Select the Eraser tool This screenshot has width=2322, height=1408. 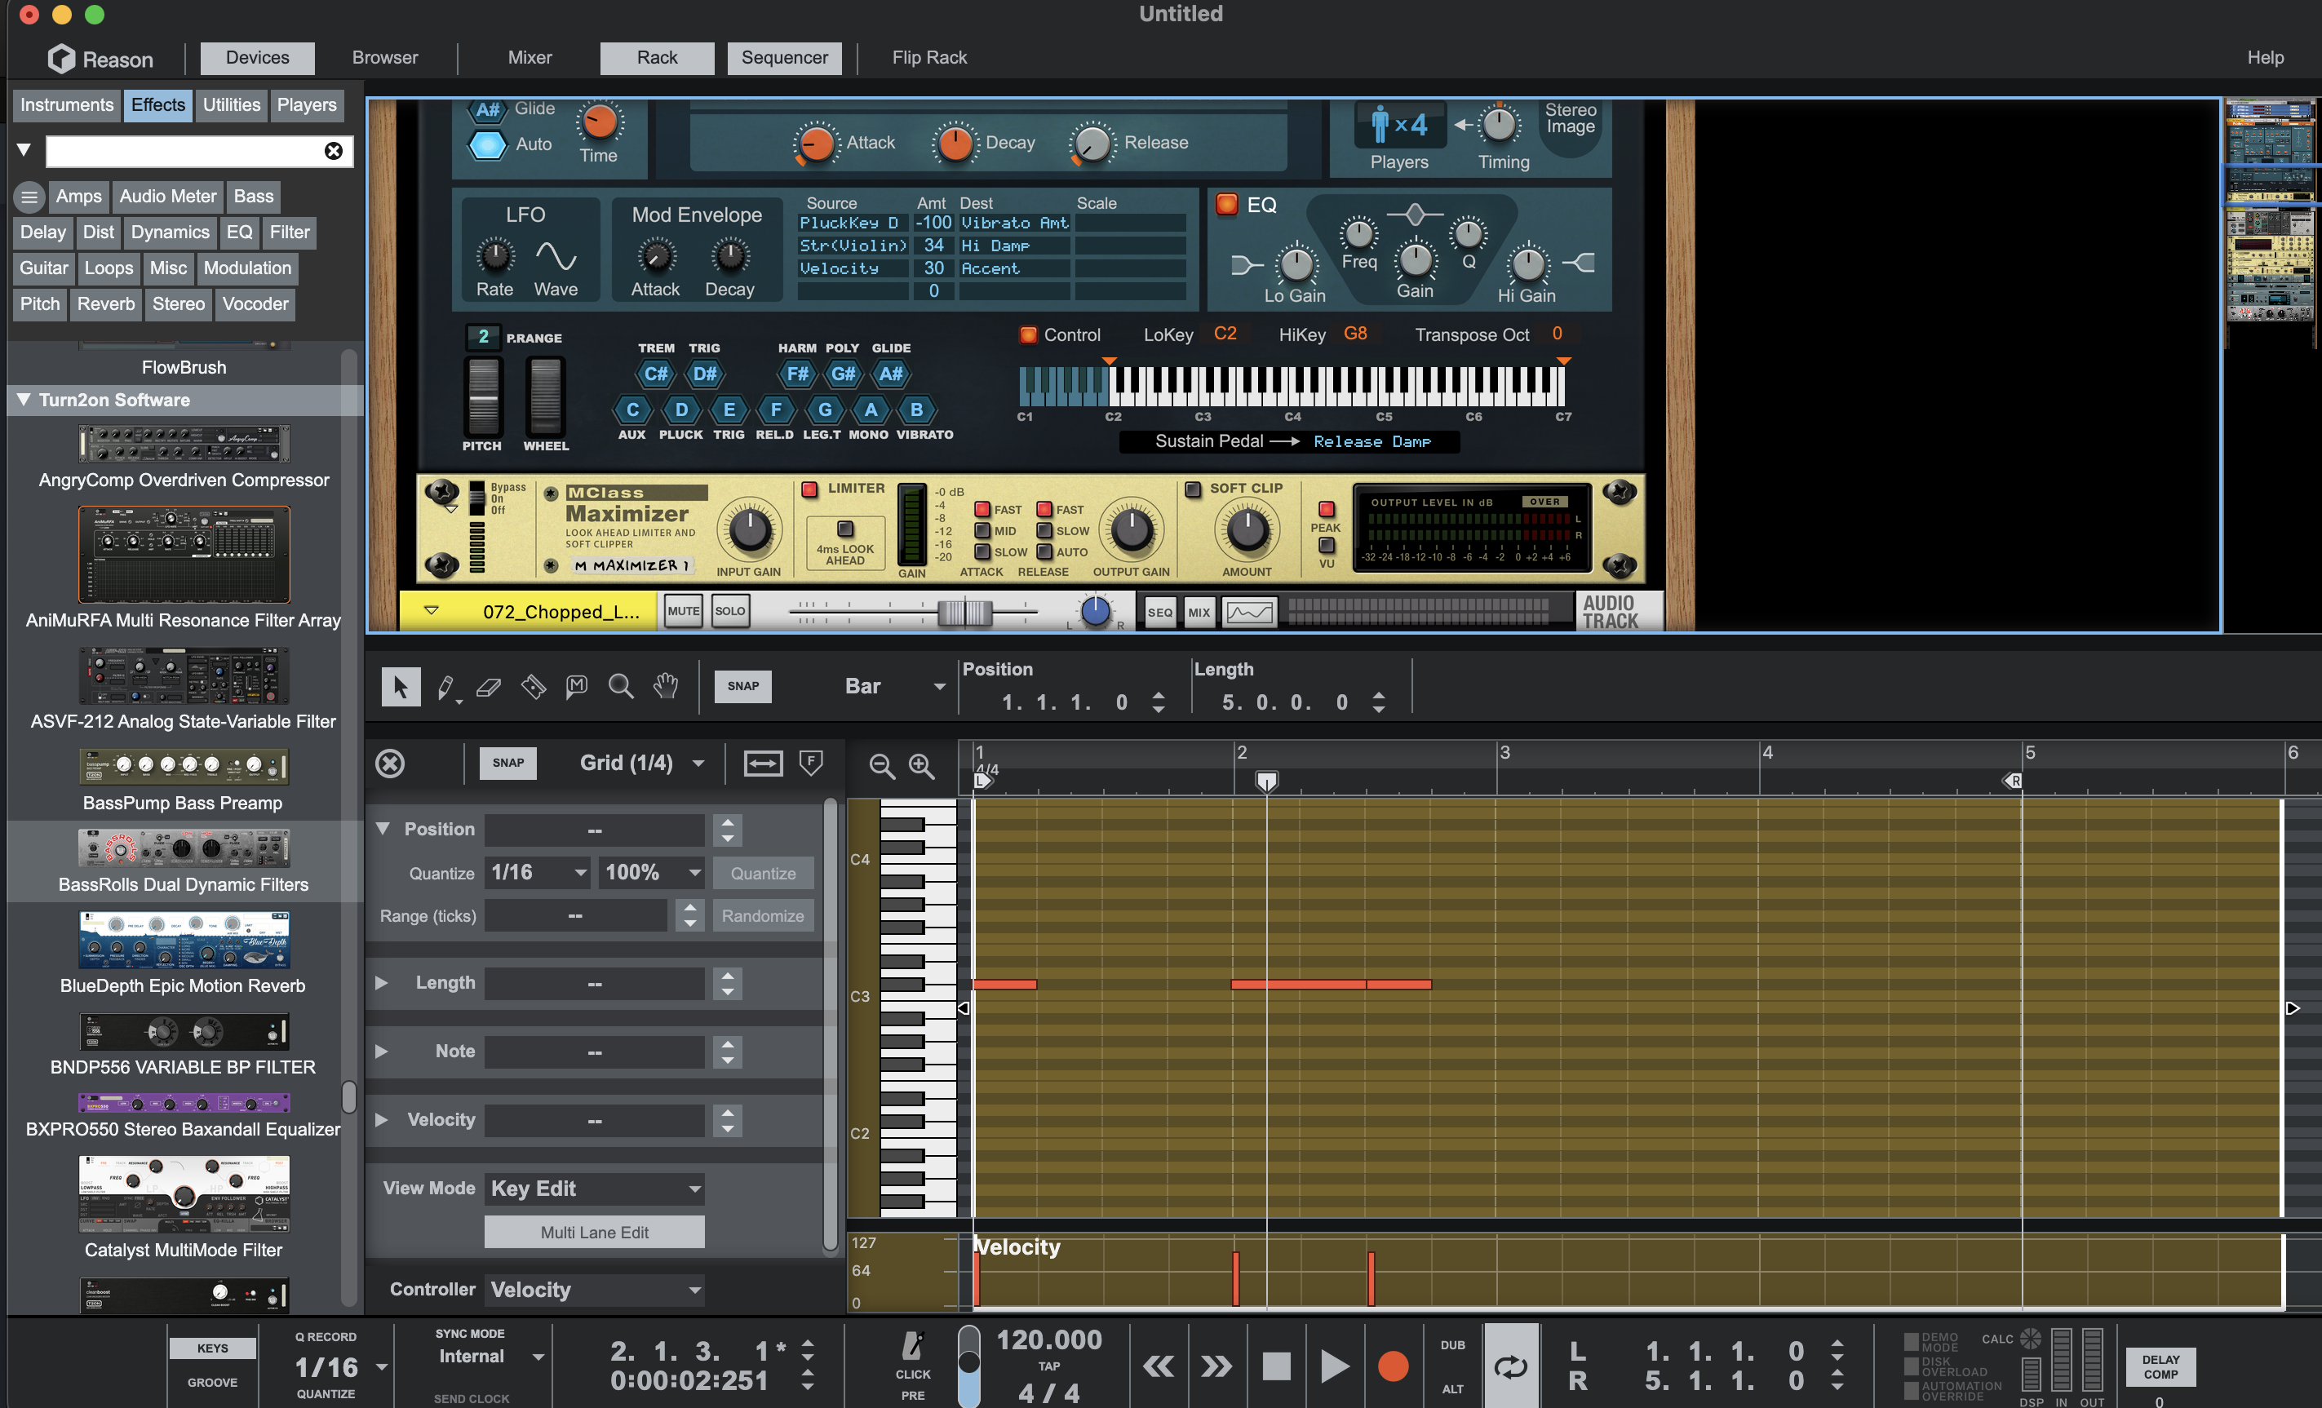pos(488,686)
